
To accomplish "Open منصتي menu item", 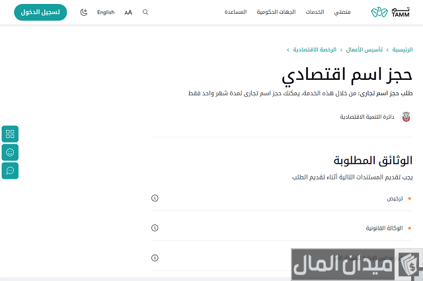I will coord(342,12).
